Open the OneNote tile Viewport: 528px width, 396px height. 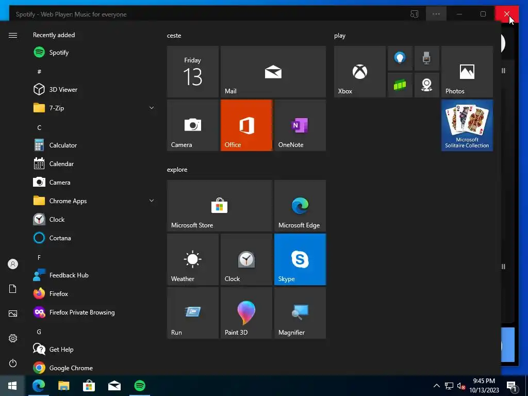[x=300, y=125]
